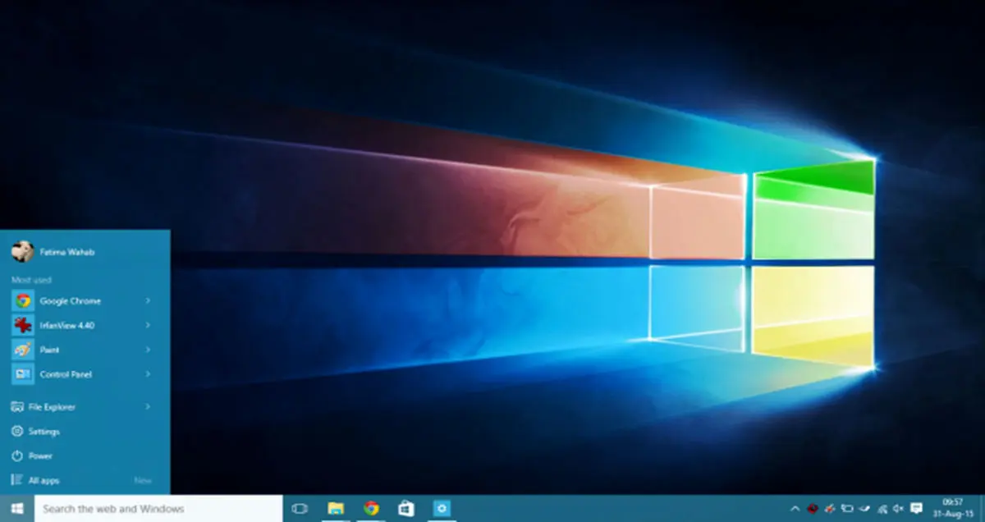Click the Task View taskbar icon

300,509
